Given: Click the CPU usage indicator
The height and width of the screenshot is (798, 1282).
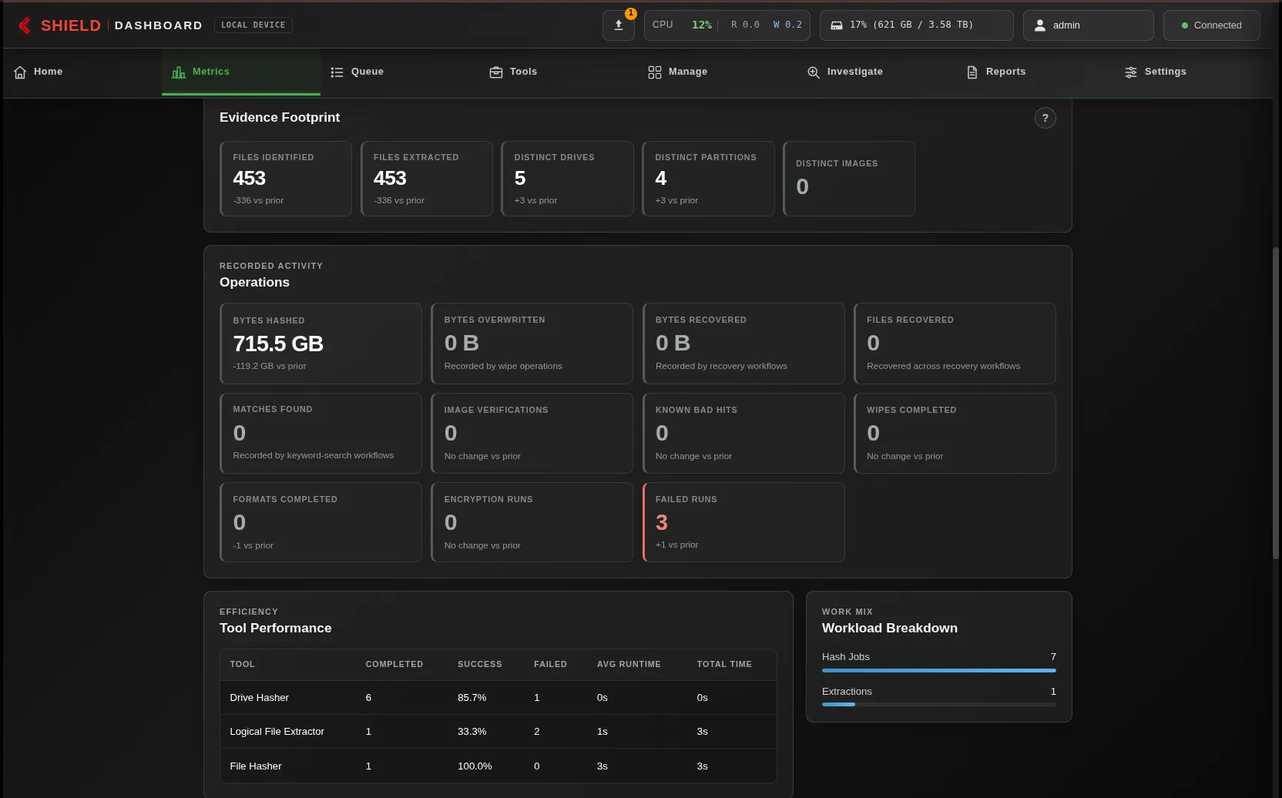Looking at the screenshot, I should tap(727, 25).
